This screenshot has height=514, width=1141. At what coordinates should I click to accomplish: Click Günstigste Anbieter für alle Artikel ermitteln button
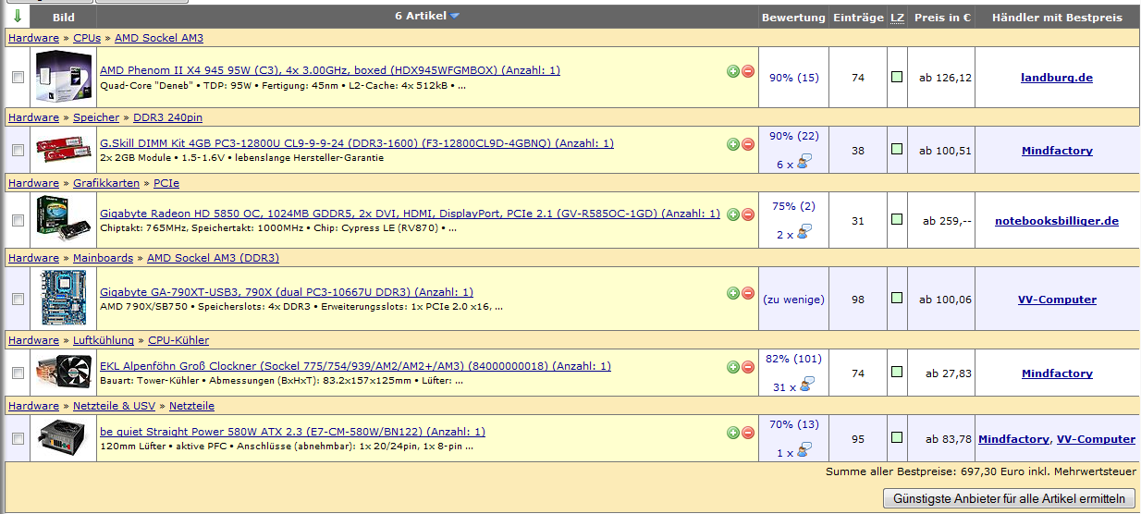[x=1009, y=499]
